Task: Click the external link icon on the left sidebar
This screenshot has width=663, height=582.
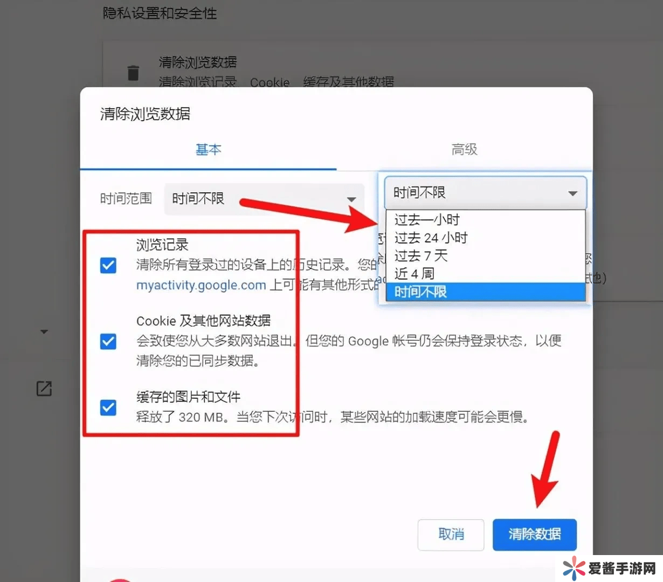Action: pos(44,389)
